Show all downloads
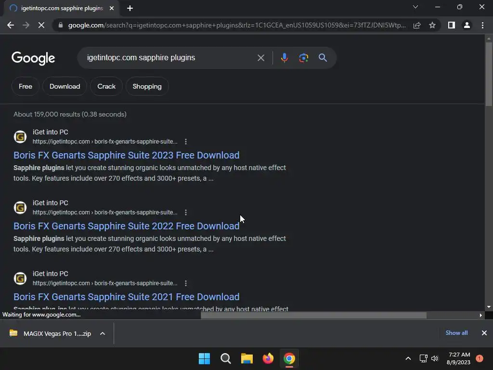493x370 pixels. 456,333
